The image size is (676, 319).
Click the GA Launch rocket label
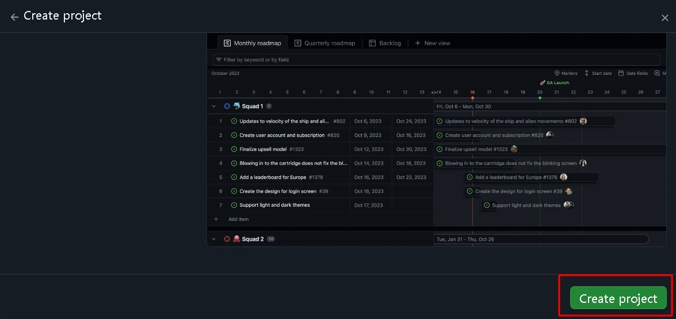click(555, 82)
